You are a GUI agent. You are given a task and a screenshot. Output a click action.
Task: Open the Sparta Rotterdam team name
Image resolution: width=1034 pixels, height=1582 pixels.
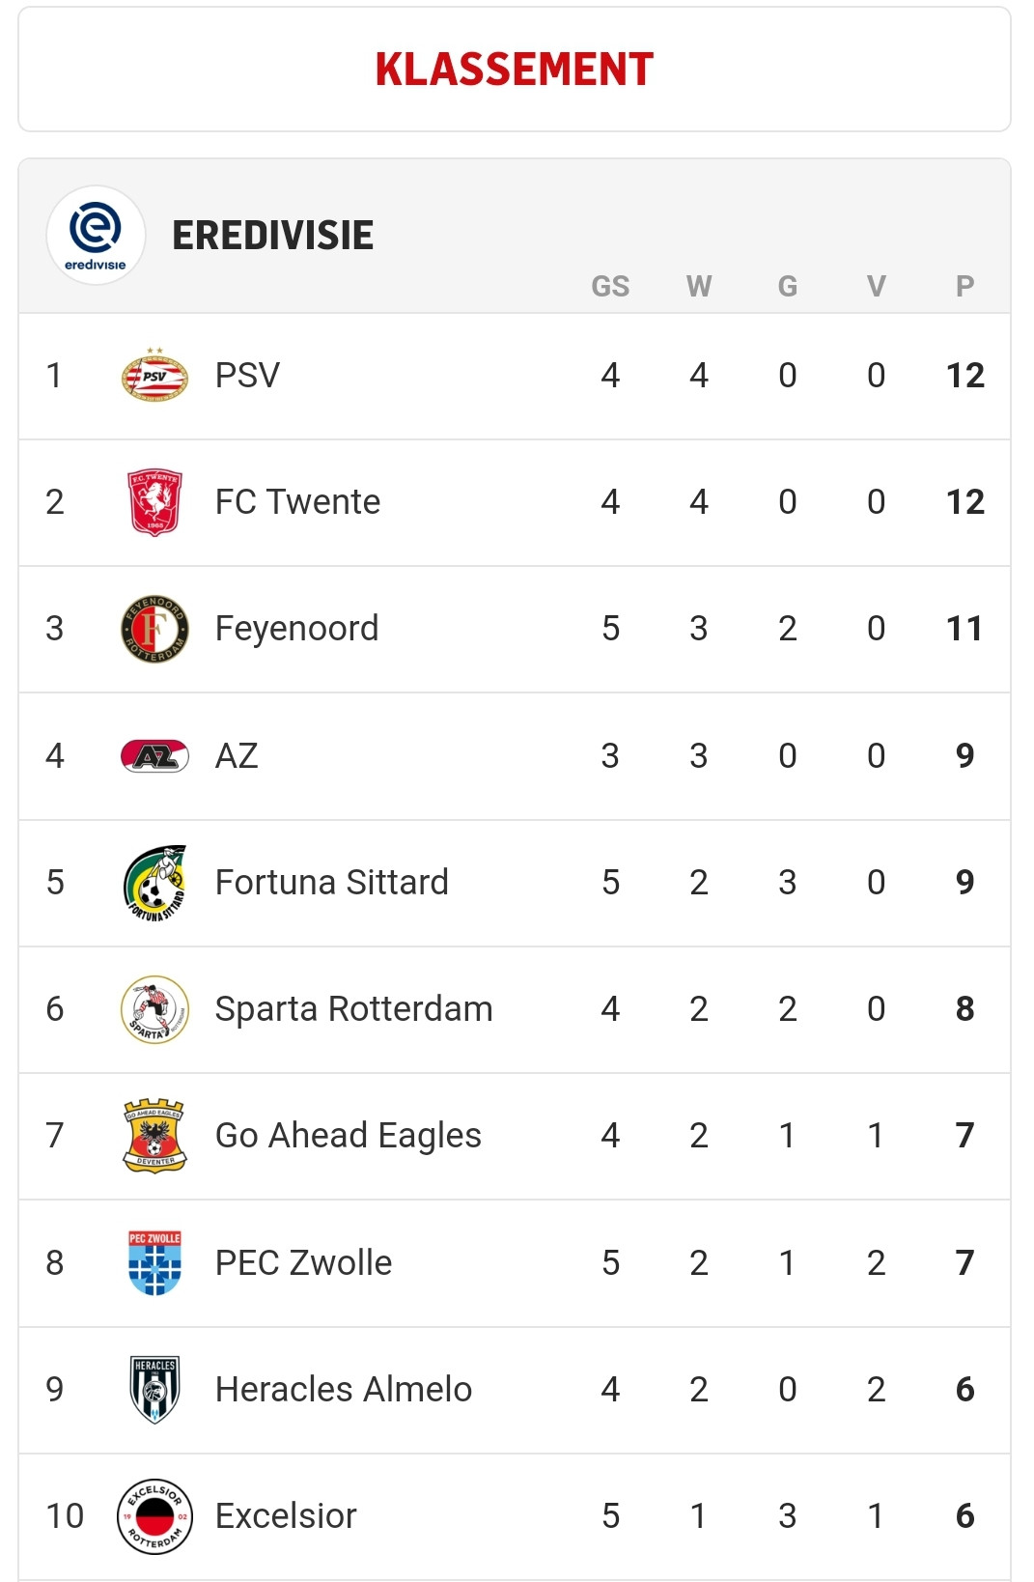click(354, 1009)
